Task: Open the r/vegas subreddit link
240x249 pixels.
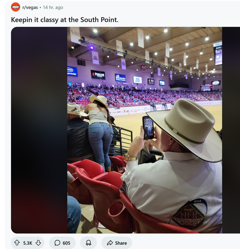Action: (30, 7)
